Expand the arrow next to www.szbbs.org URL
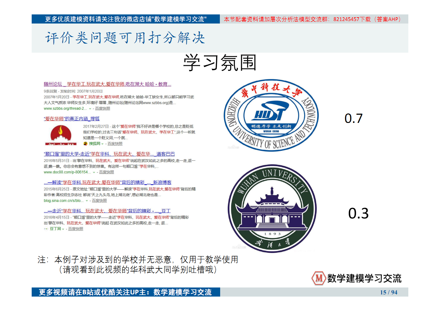The height and width of the screenshot is (311, 440). (x=90, y=109)
